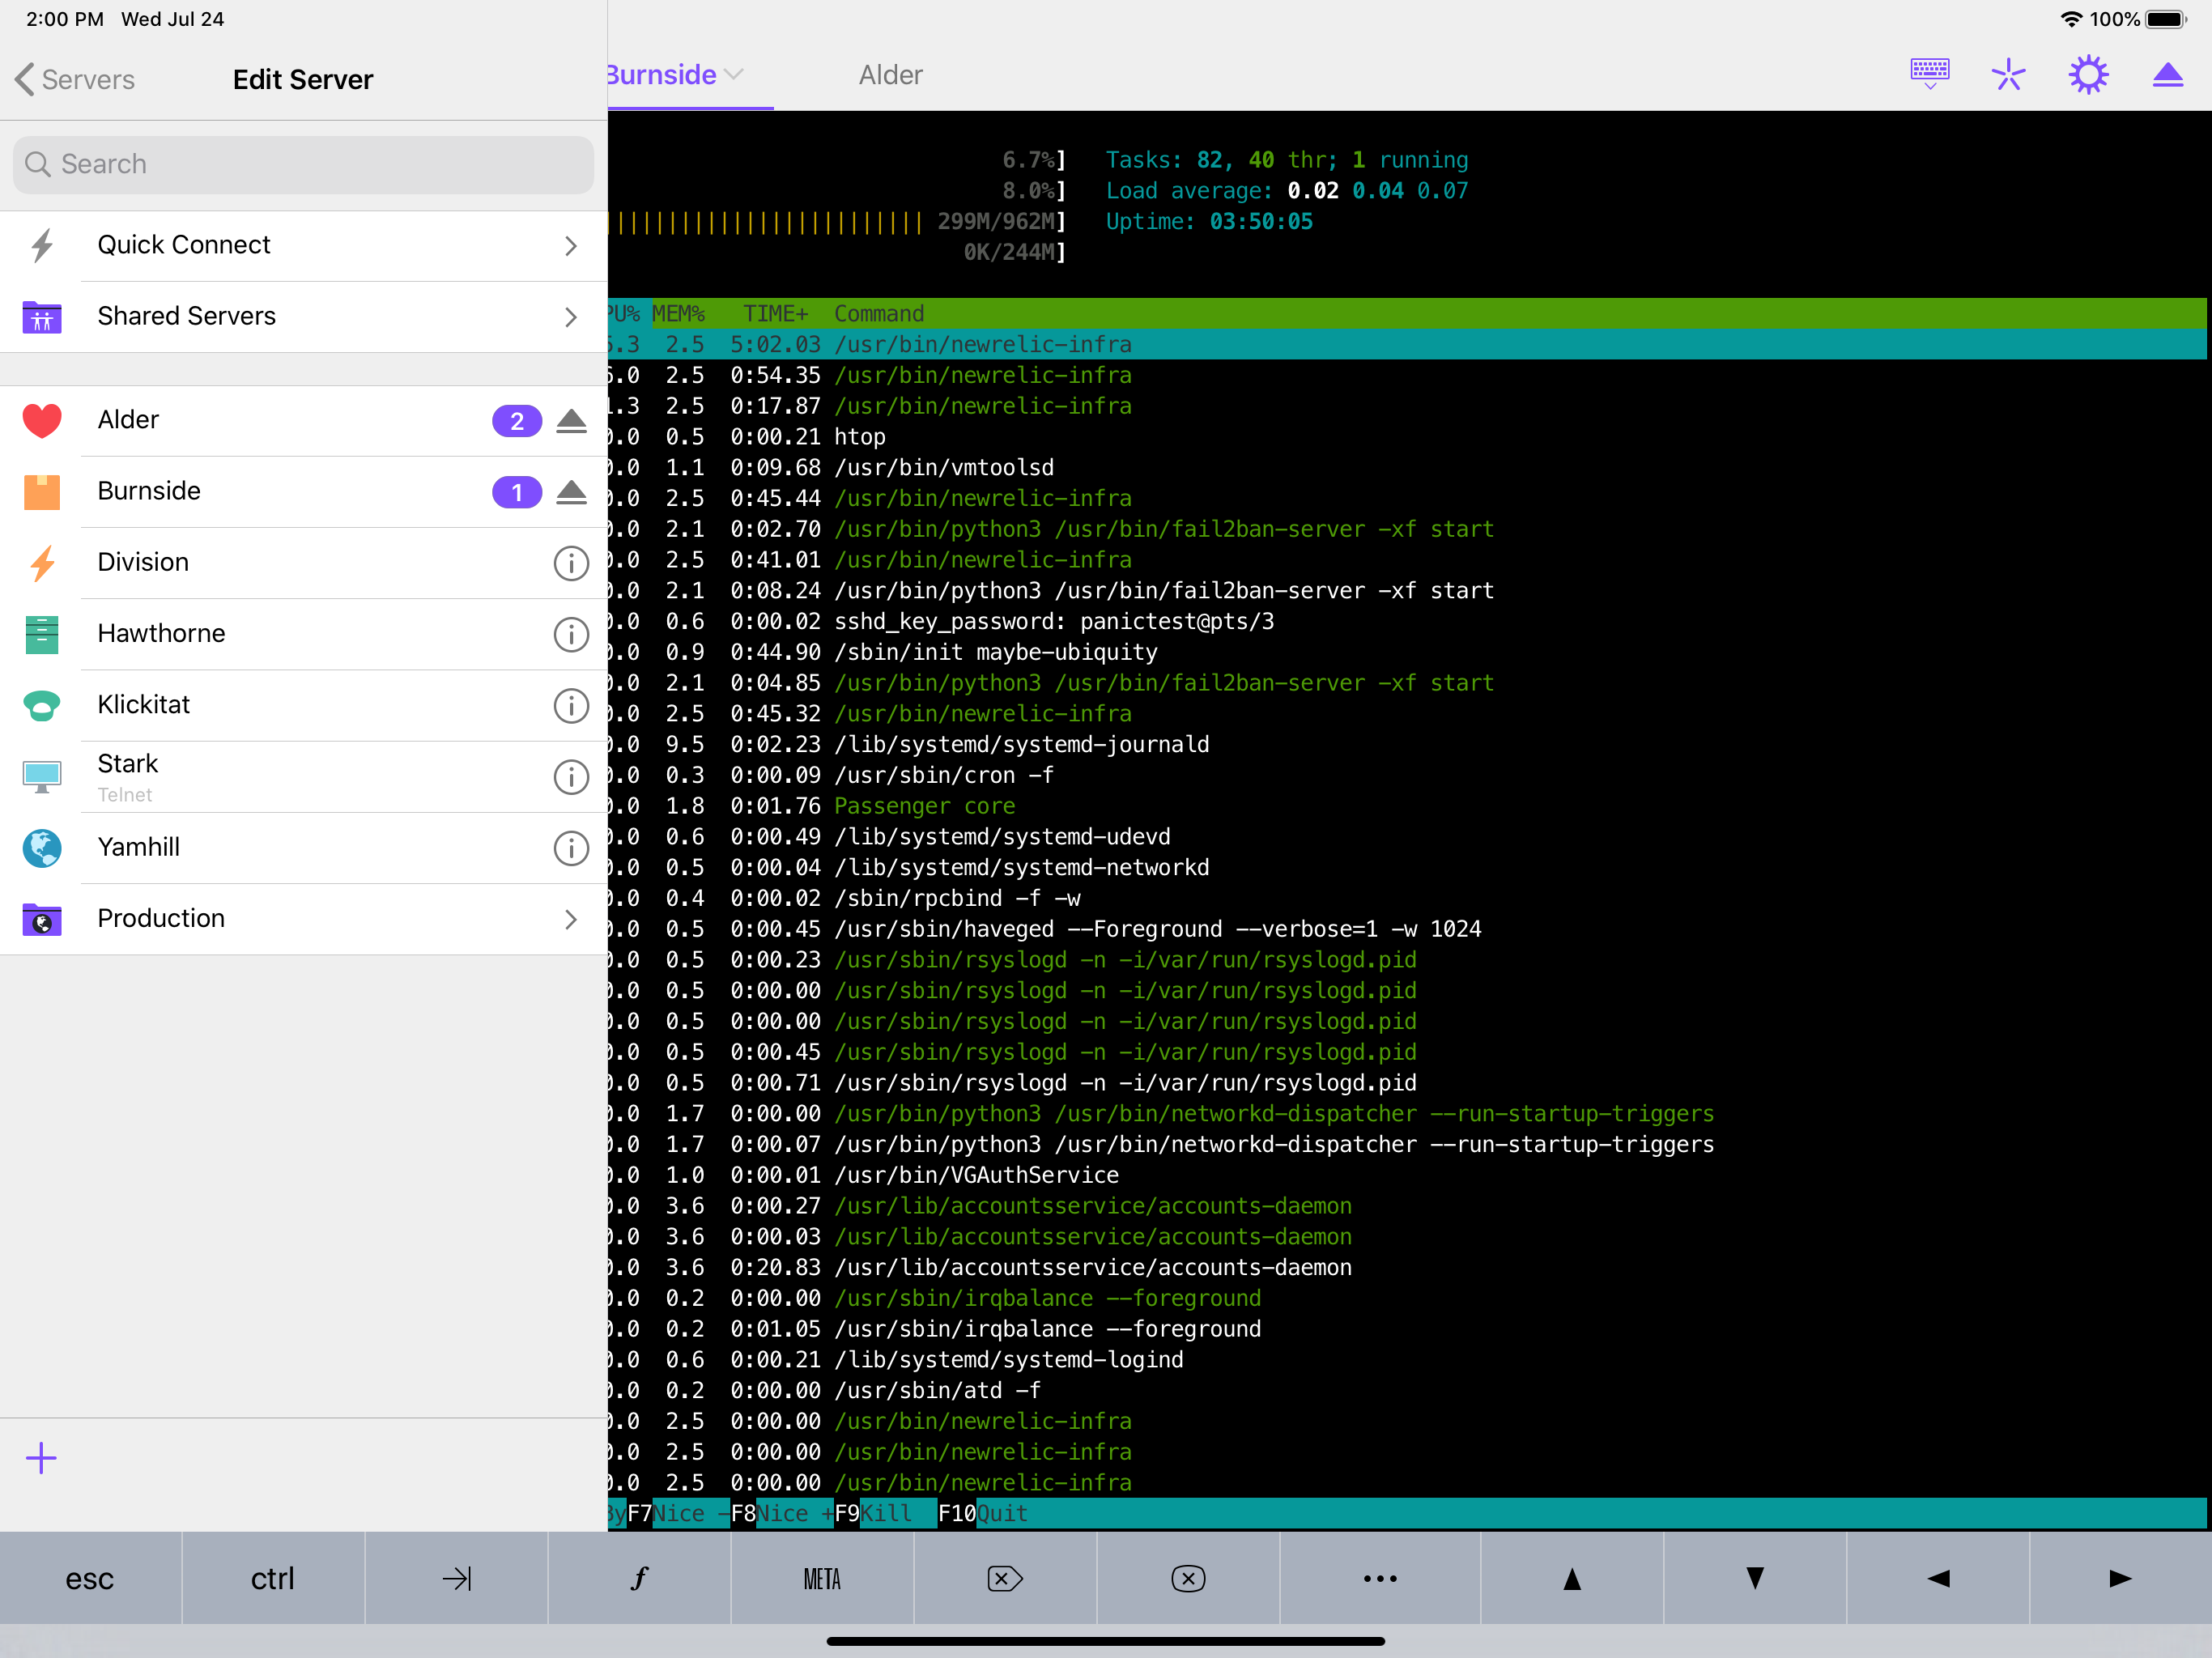Open settings gear icon in toolbar

pos(2088,74)
